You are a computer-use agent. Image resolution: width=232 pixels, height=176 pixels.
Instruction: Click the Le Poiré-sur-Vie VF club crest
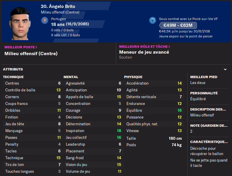(x=152, y=20)
